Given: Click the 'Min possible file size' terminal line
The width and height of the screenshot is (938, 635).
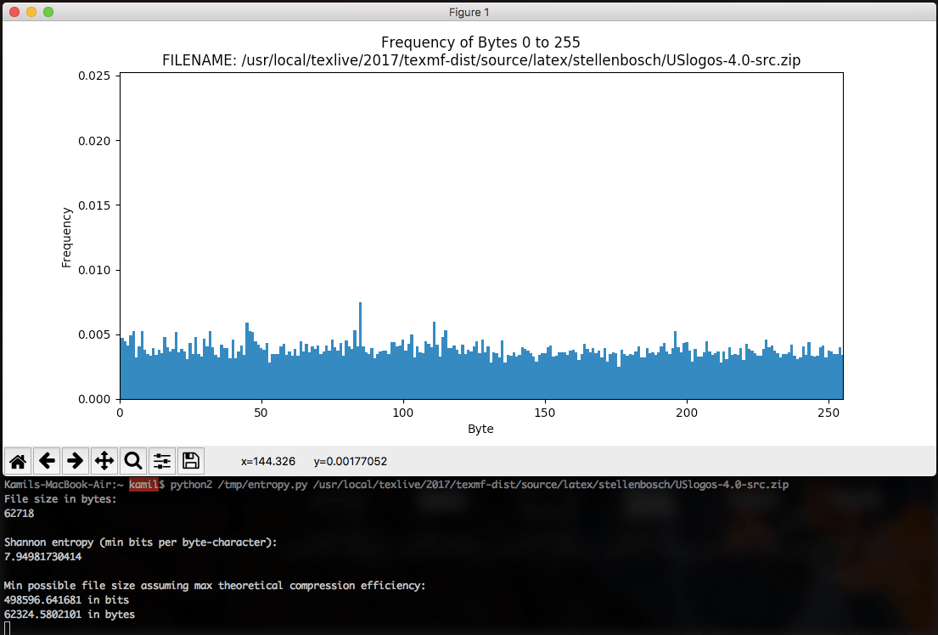Looking at the screenshot, I should coord(215,585).
